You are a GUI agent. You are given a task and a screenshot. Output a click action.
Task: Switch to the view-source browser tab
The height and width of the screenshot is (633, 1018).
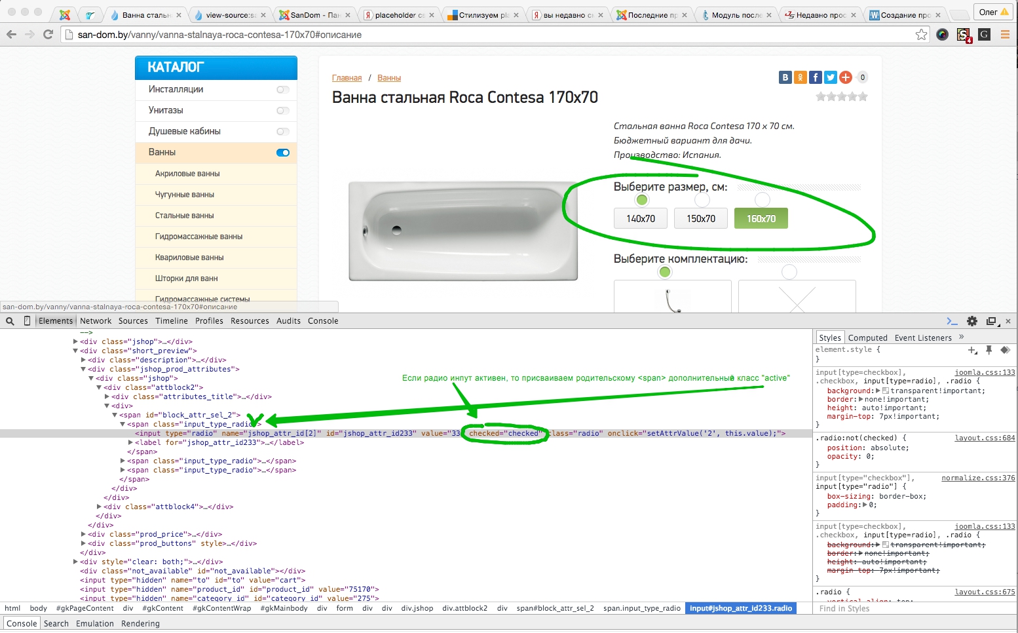(x=231, y=14)
